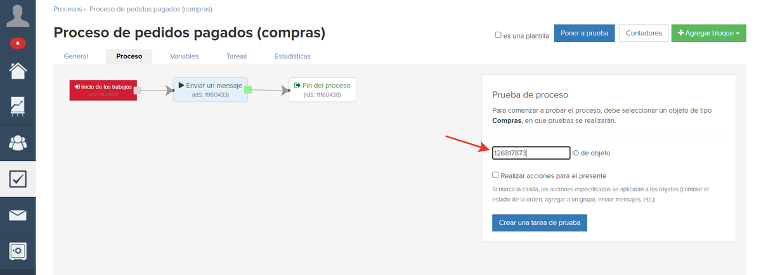Image resolution: width=761 pixels, height=275 pixels.
Task: Open the analytics chart icon in sidebar
Action: [x=18, y=105]
